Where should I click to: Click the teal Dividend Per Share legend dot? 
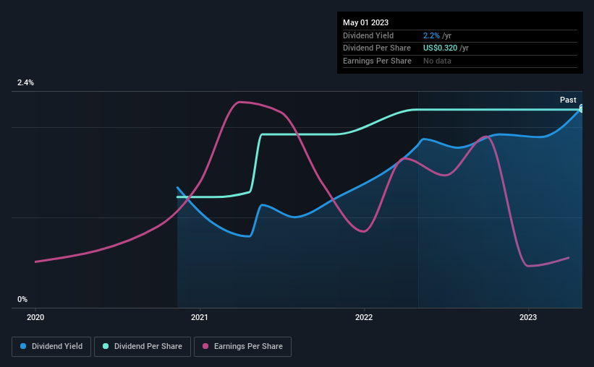(x=106, y=346)
